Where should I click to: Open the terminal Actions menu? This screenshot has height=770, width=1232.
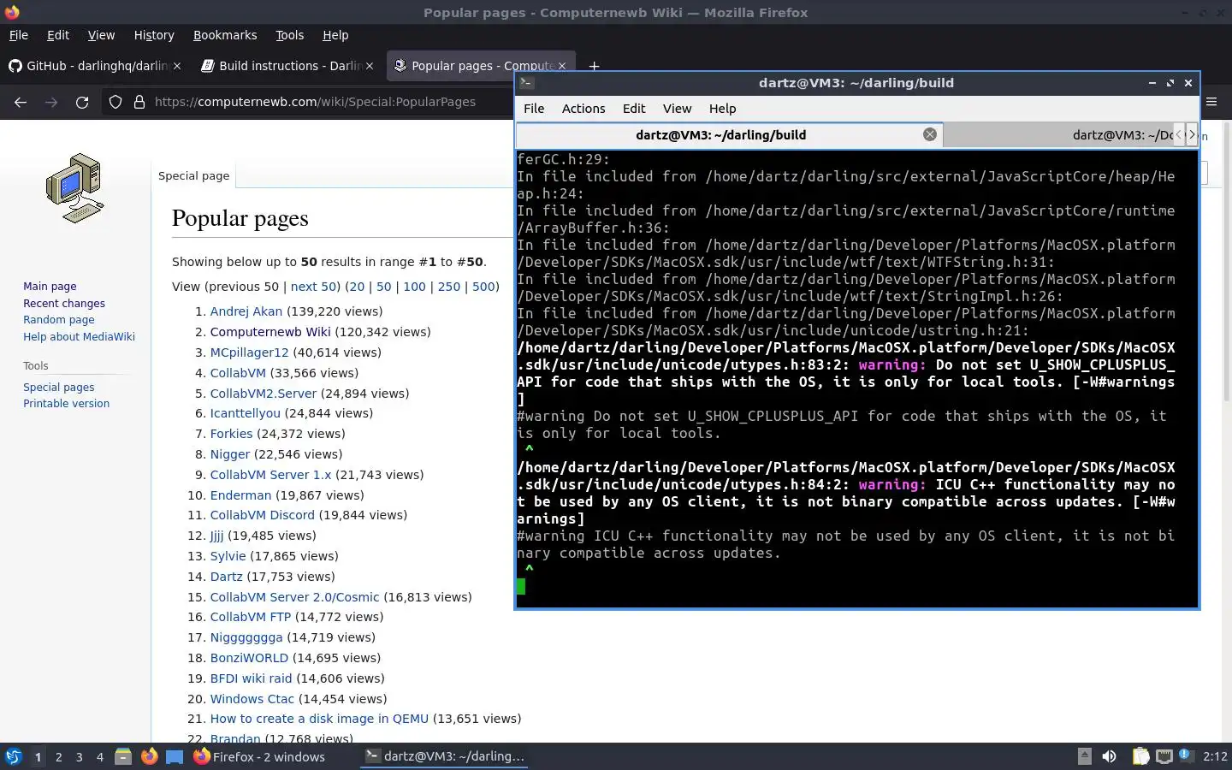[x=583, y=109]
